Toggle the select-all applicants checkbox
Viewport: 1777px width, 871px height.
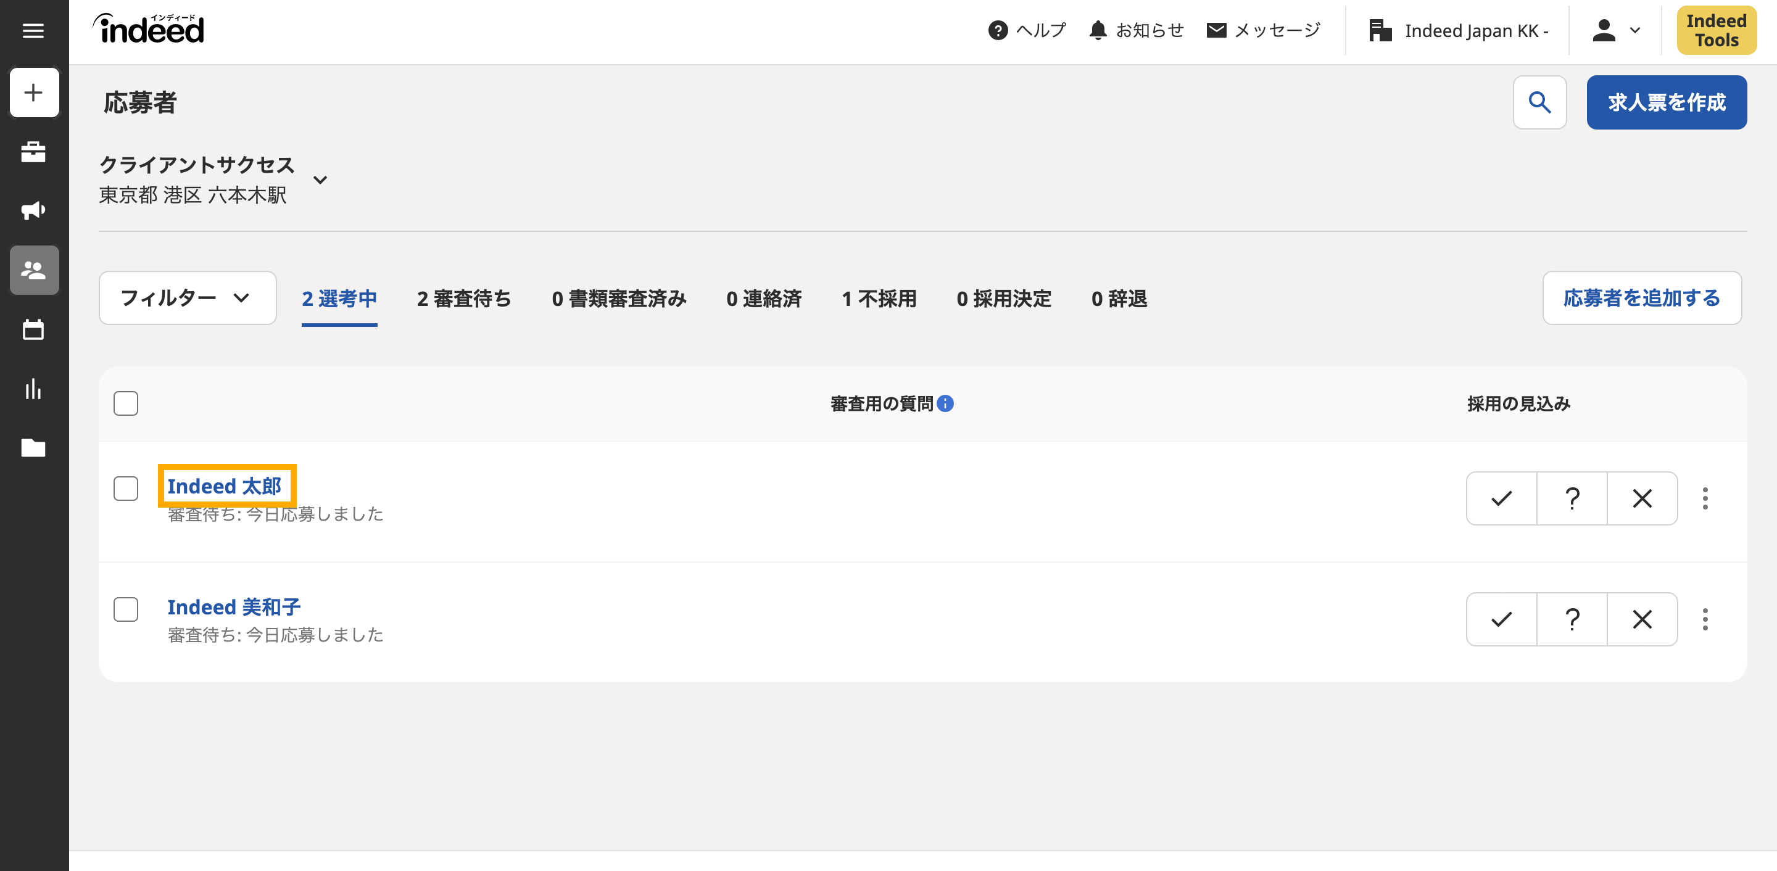pos(125,403)
